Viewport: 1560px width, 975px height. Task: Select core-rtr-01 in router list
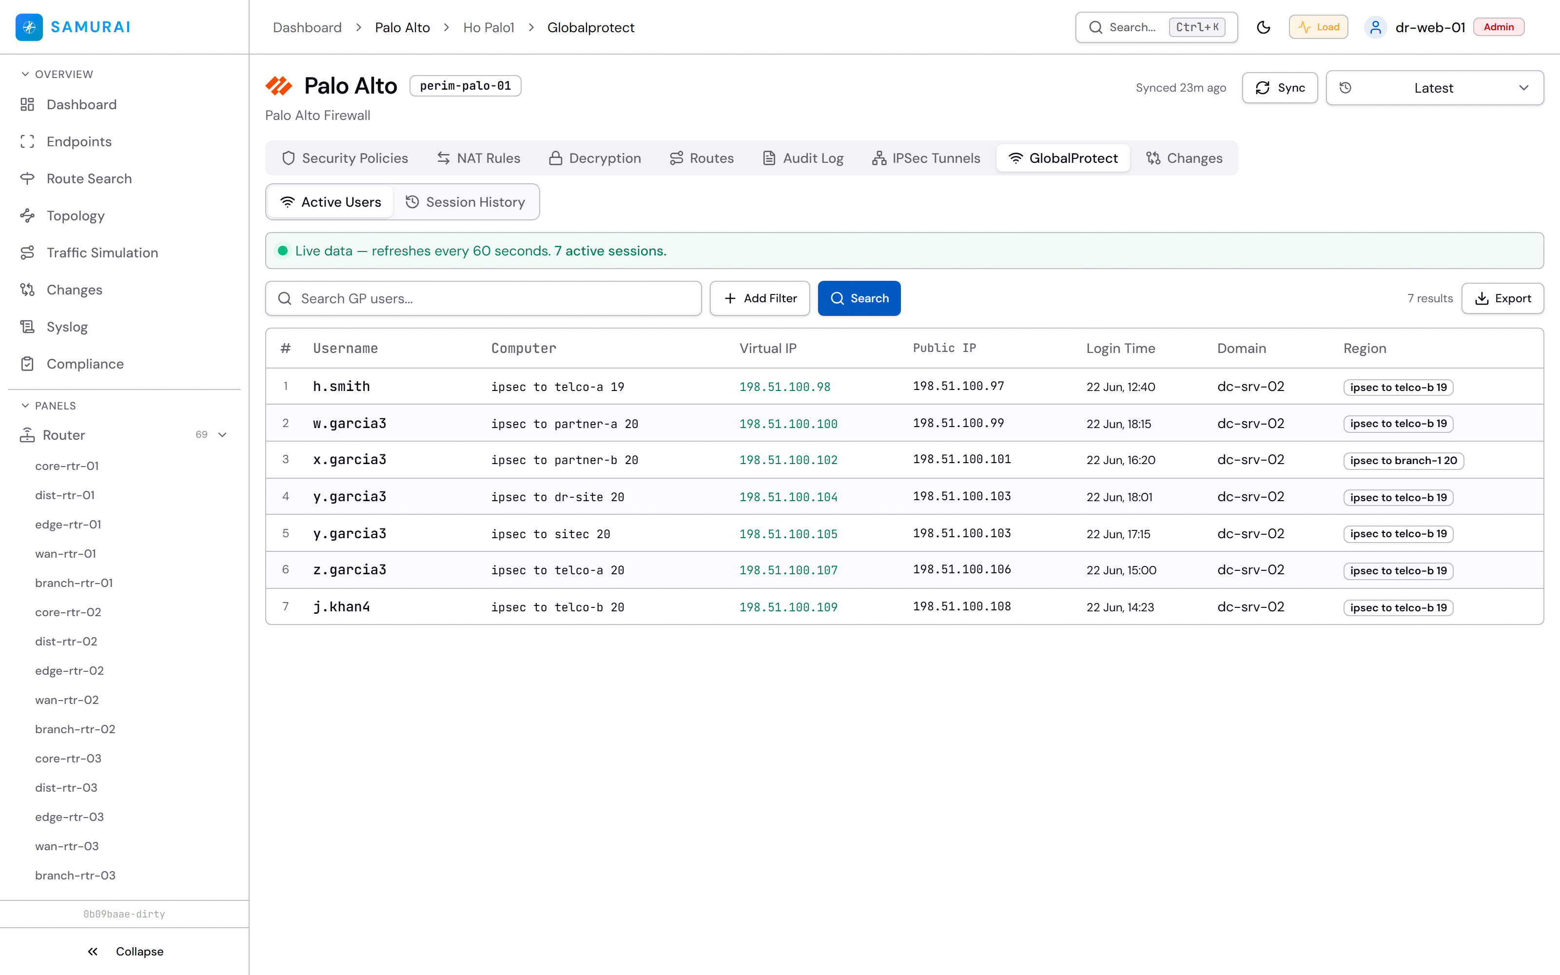coord(67,466)
